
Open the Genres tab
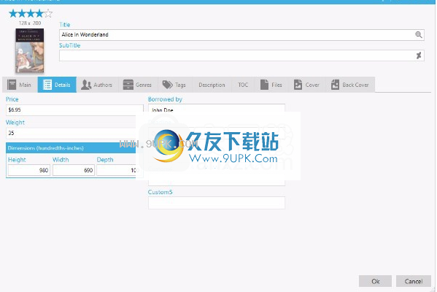click(138, 85)
